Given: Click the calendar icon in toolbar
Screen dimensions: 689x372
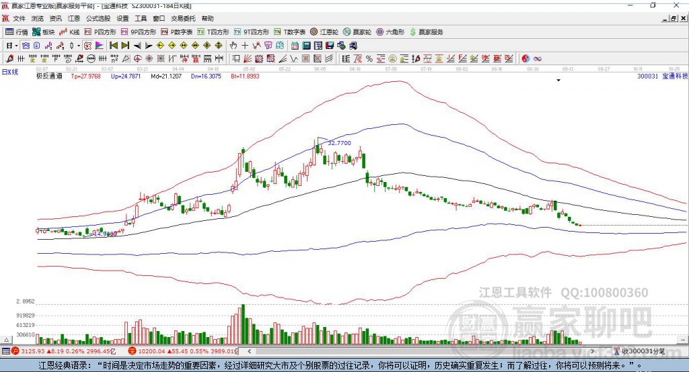Looking at the screenshot, I should tap(295, 46).
